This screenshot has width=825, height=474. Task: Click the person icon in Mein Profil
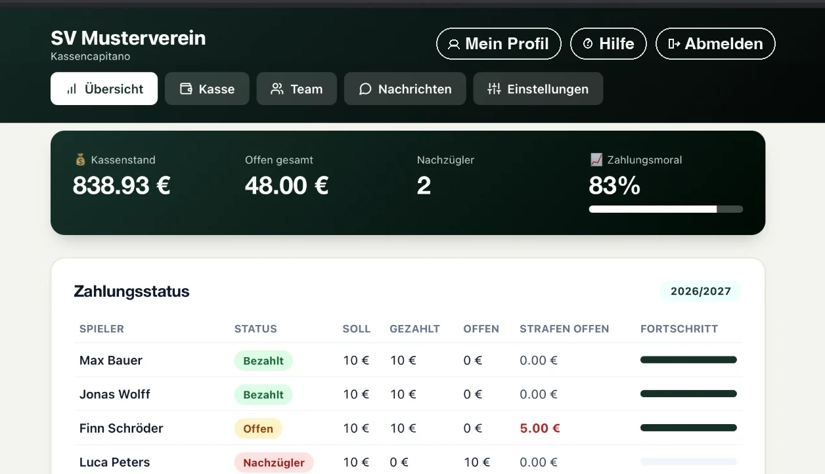[x=453, y=44]
